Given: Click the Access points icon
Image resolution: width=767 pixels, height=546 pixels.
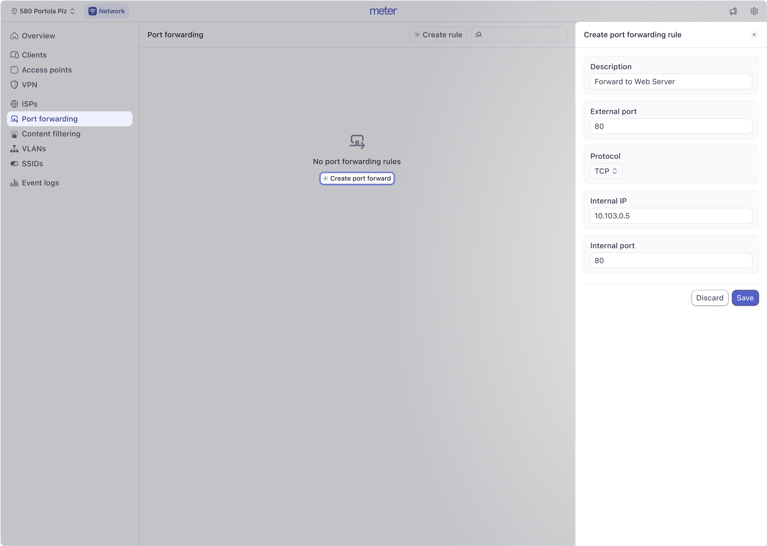Looking at the screenshot, I should tap(14, 70).
